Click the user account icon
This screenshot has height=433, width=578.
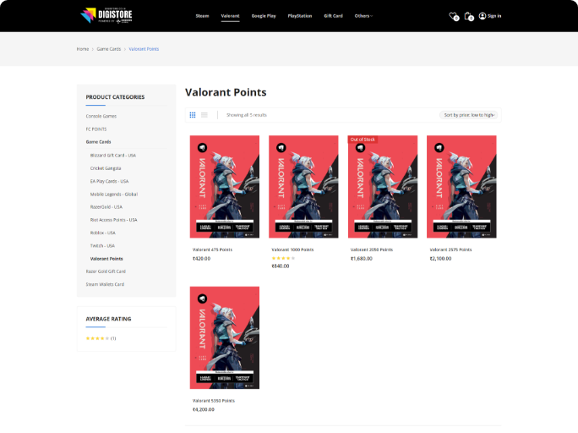pyautogui.click(x=483, y=16)
